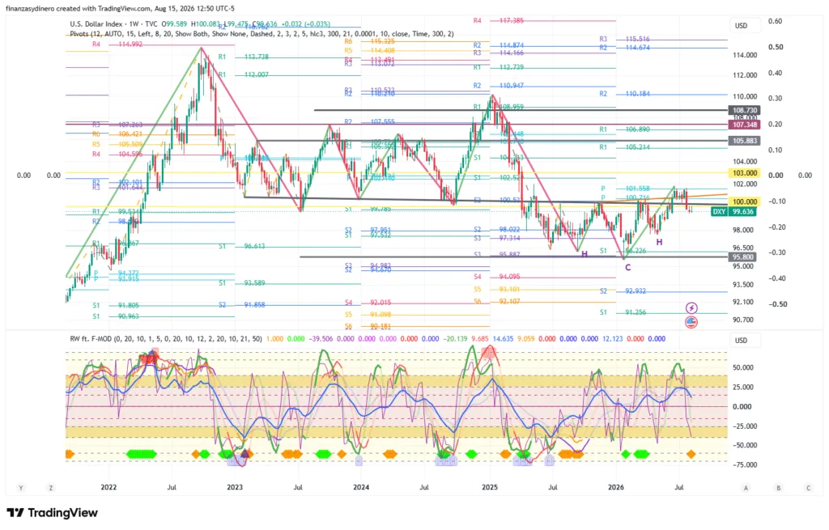Click the 2022 label on the time axis
Image resolution: width=829 pixels, height=530 pixels.
[x=108, y=487]
